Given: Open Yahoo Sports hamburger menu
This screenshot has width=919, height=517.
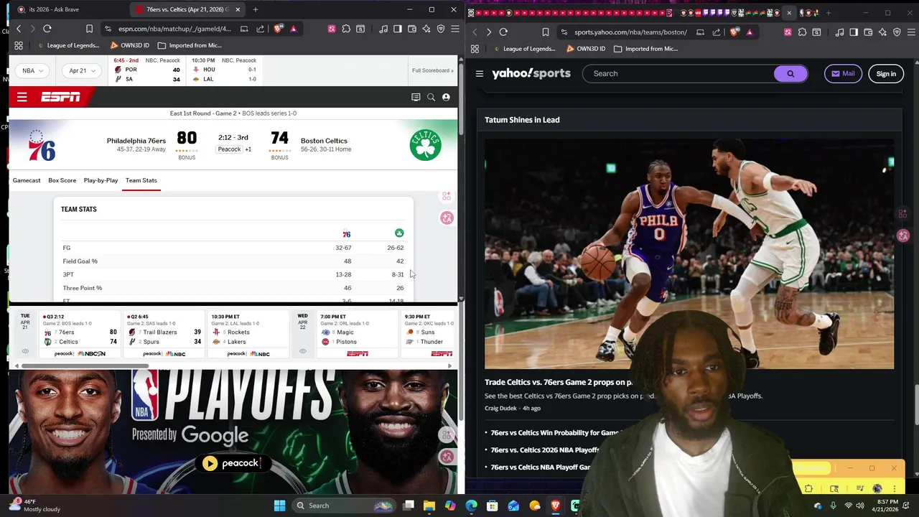Looking at the screenshot, I should (x=480, y=73).
